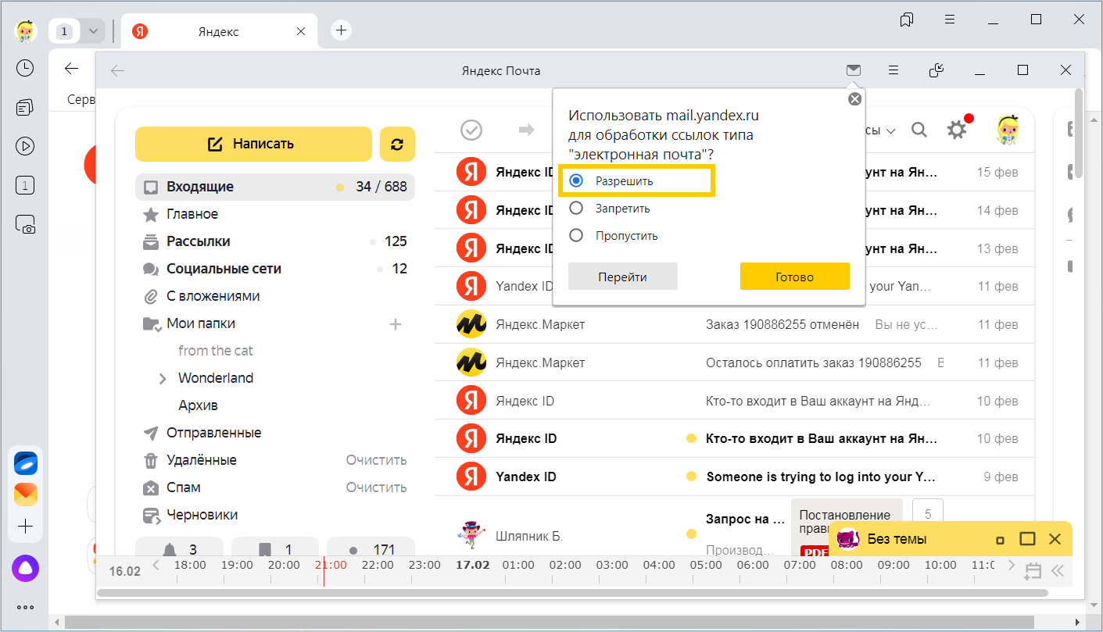
Task: Expand attachments count 5 on Шляпник message
Action: [928, 514]
